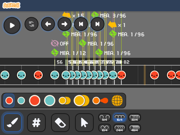Set note division to 32/4

pyautogui.click(x=135, y=117)
